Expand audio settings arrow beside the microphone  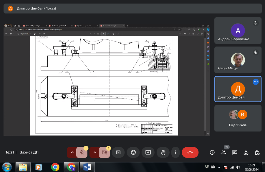pyautogui.click(x=72, y=152)
